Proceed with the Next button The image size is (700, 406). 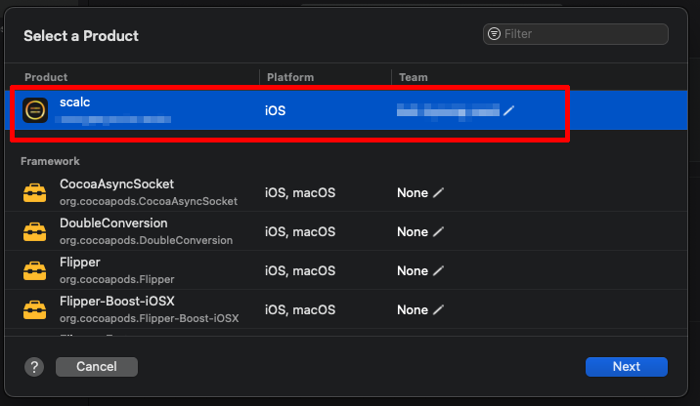click(x=627, y=366)
